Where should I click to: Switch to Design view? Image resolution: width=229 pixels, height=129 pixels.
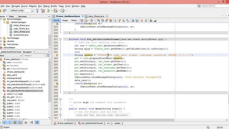(65, 20)
